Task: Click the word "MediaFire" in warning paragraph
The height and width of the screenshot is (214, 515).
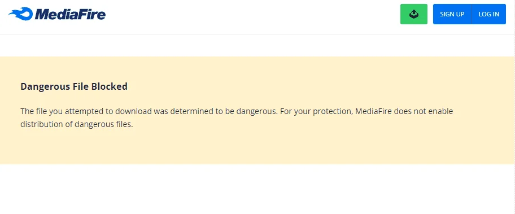Action: coord(373,111)
